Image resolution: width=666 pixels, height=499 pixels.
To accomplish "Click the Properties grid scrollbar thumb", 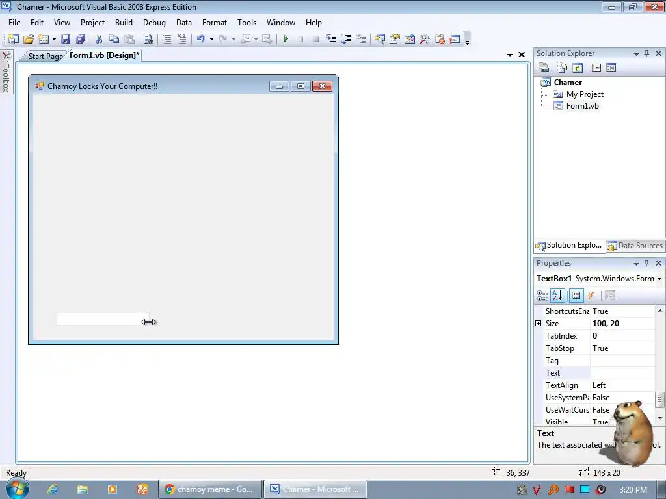I will [659, 400].
